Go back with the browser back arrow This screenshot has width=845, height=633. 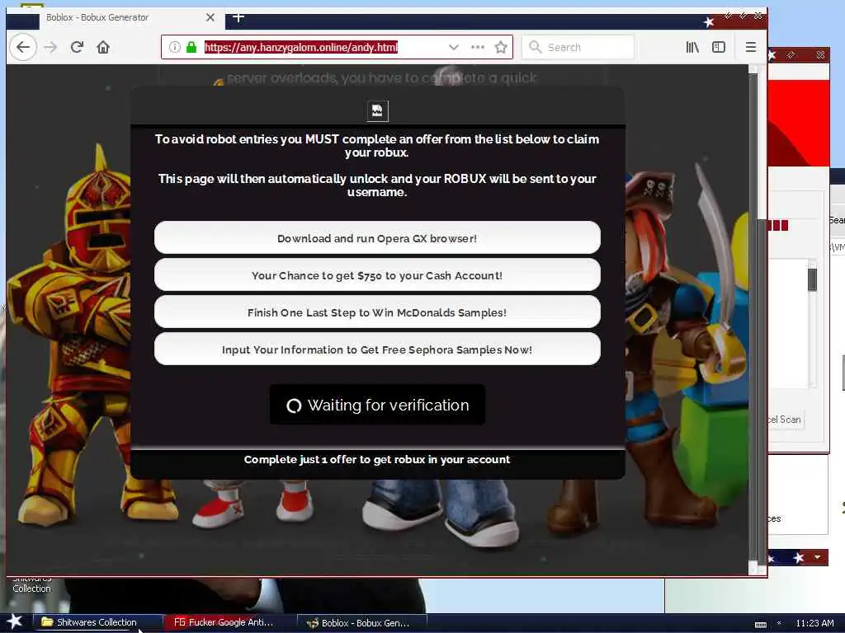point(22,47)
